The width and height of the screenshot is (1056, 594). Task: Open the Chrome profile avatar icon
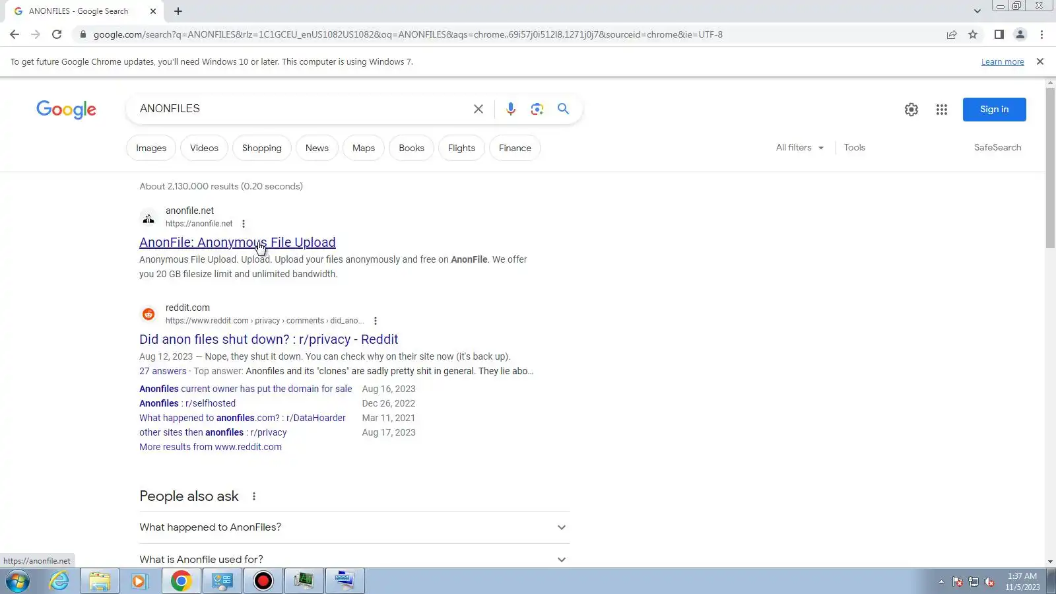[1020, 34]
